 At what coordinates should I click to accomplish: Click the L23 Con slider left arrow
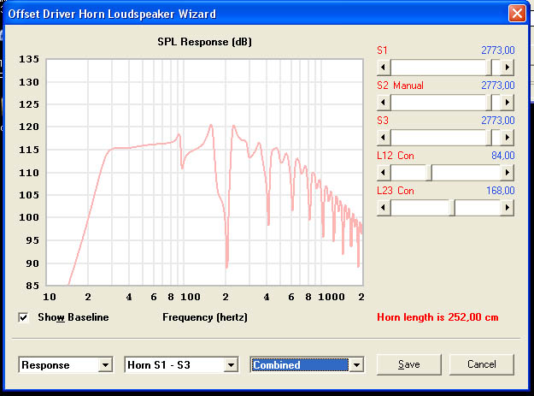pyautogui.click(x=384, y=208)
